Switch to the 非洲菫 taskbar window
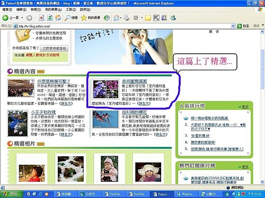 [65, 194]
